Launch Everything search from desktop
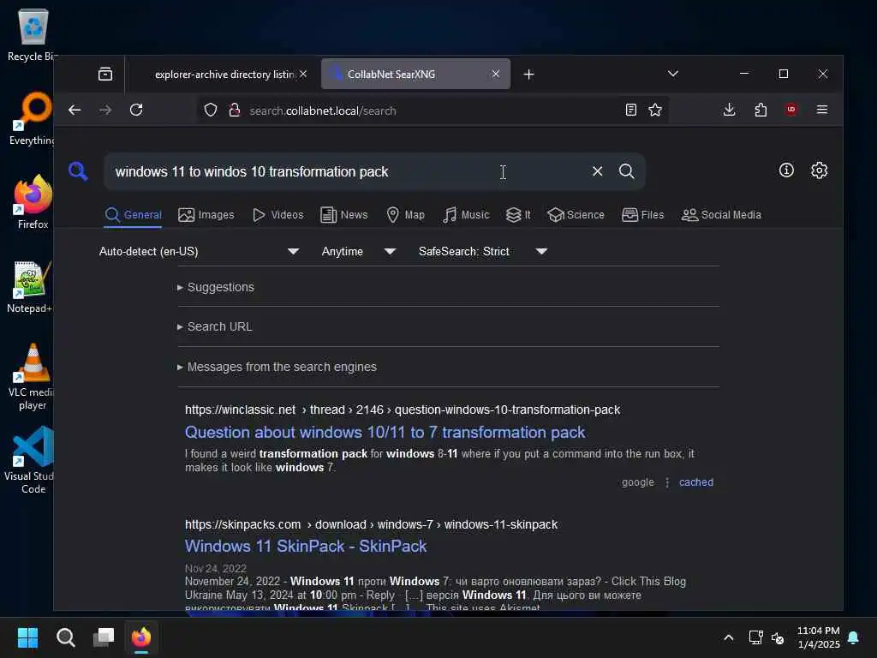This screenshot has width=877, height=658. (33, 118)
